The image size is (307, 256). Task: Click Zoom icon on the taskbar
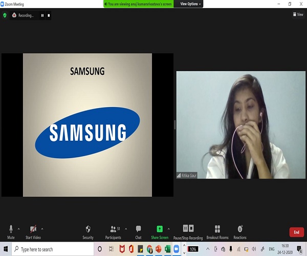tap(177, 249)
